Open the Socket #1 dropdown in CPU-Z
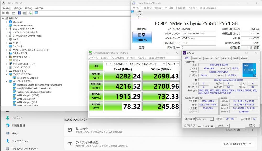The image size is (262, 151). 205,119
